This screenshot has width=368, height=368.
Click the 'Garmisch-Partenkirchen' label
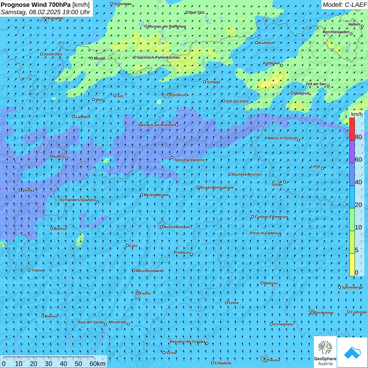click(159, 57)
